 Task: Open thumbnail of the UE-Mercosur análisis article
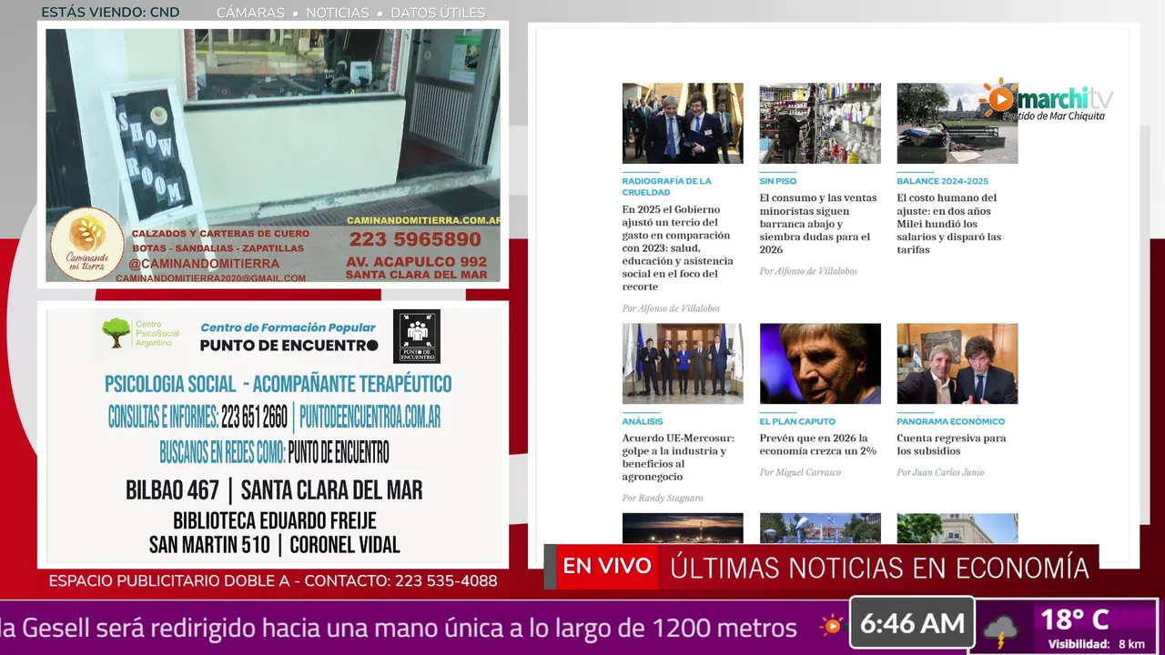683,364
